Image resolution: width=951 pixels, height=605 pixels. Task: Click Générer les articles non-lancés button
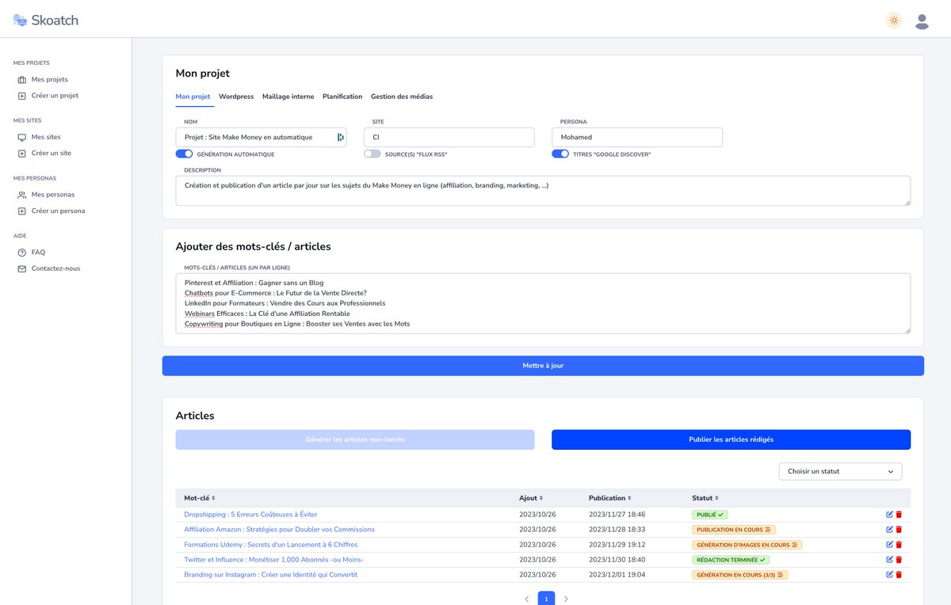[x=355, y=439]
